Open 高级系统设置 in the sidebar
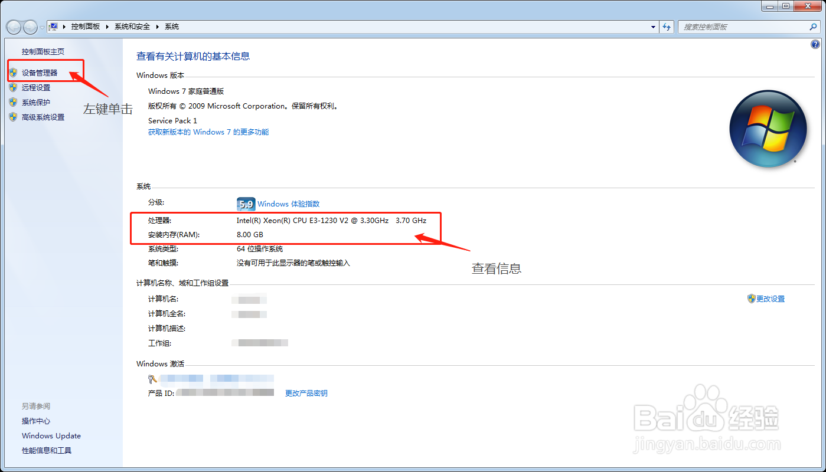This screenshot has width=826, height=472. click(43, 117)
